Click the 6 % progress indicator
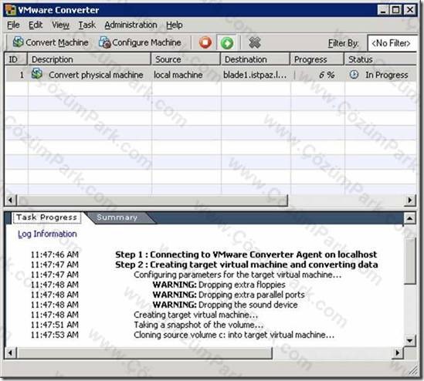Image resolution: width=424 pixels, height=381 pixels. 327,75
